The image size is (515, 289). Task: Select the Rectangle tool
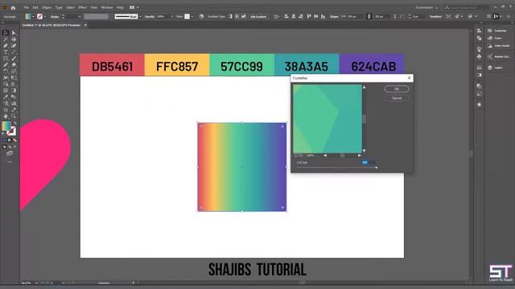coord(6,59)
